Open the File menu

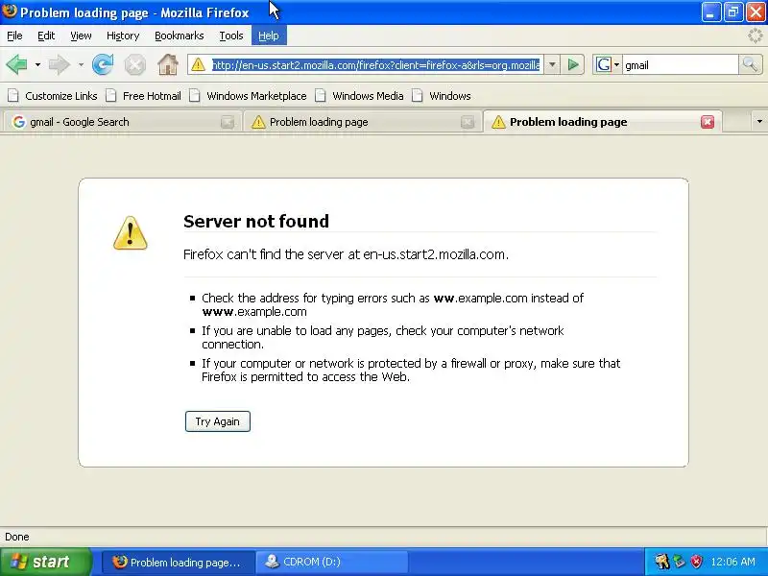(x=14, y=36)
